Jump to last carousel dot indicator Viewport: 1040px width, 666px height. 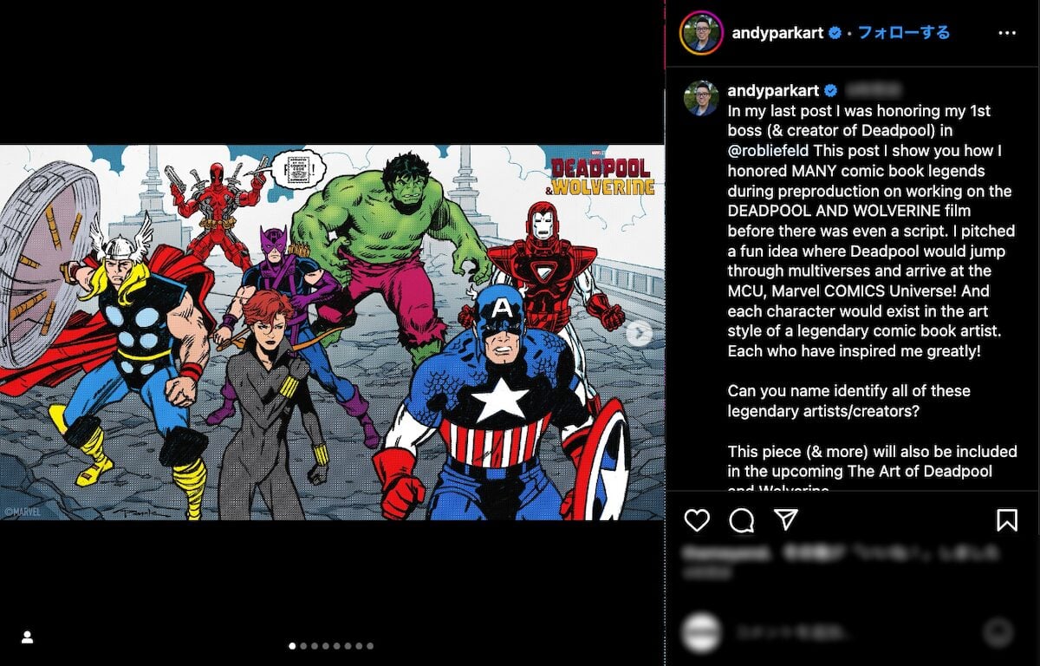[370, 646]
